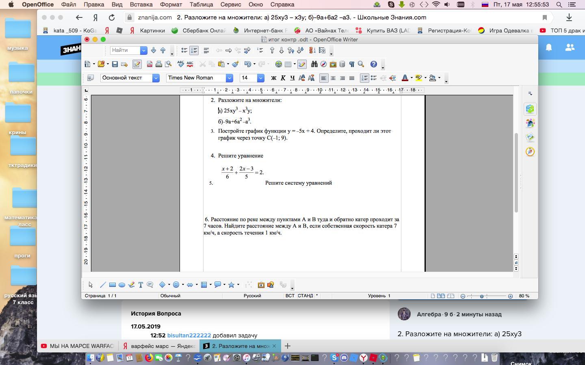Expand the paragraph style dropdown Основной текст
The height and width of the screenshot is (365, 585).
[x=156, y=78]
